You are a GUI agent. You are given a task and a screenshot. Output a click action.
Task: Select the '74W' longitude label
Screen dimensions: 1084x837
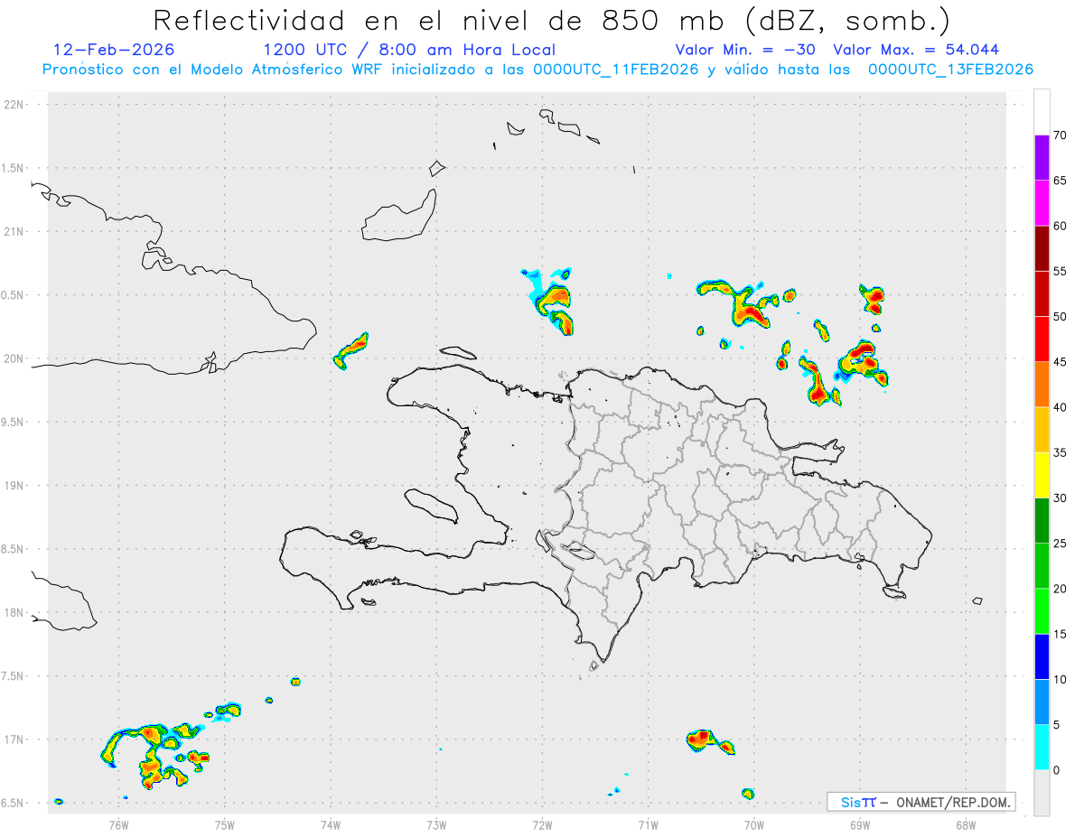(x=331, y=824)
